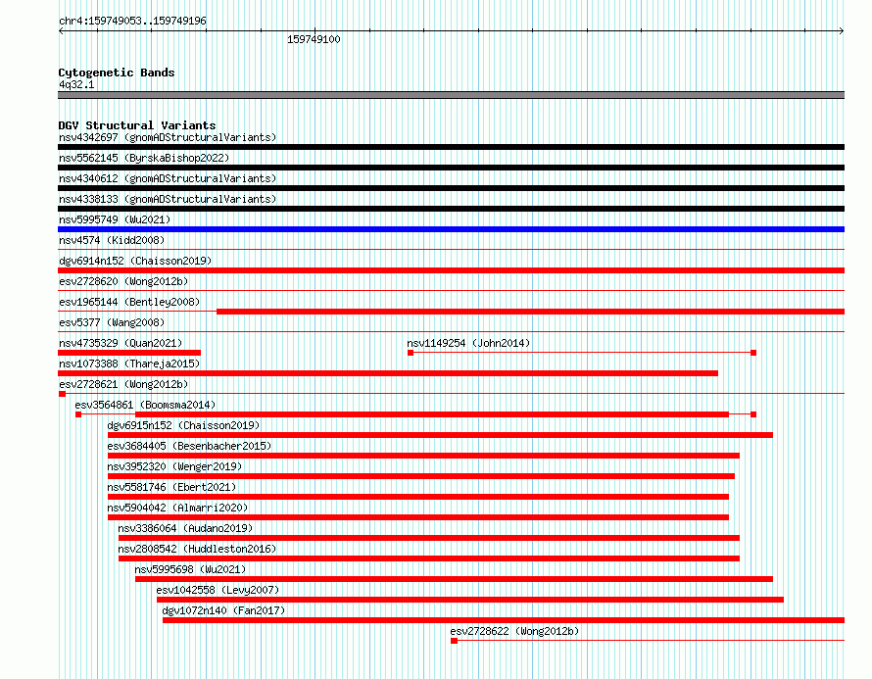This screenshot has height=679, width=872.
Task: Select the nsv4340612 (gnomADStructuralVariants) label
Action: (x=168, y=178)
